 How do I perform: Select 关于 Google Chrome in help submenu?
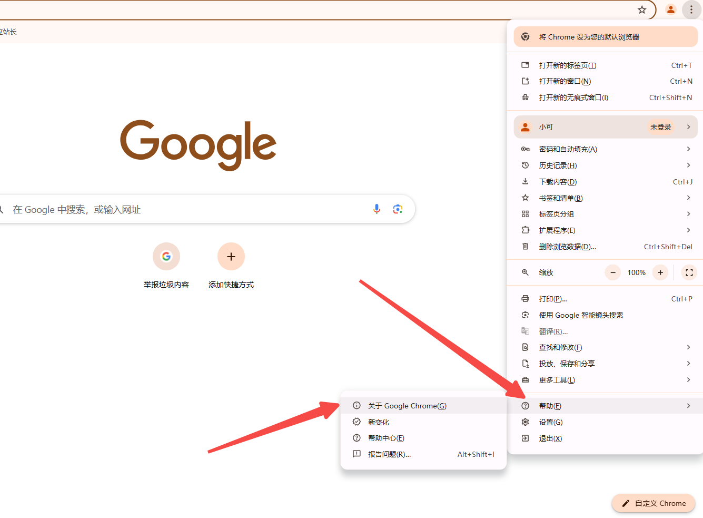point(423,406)
